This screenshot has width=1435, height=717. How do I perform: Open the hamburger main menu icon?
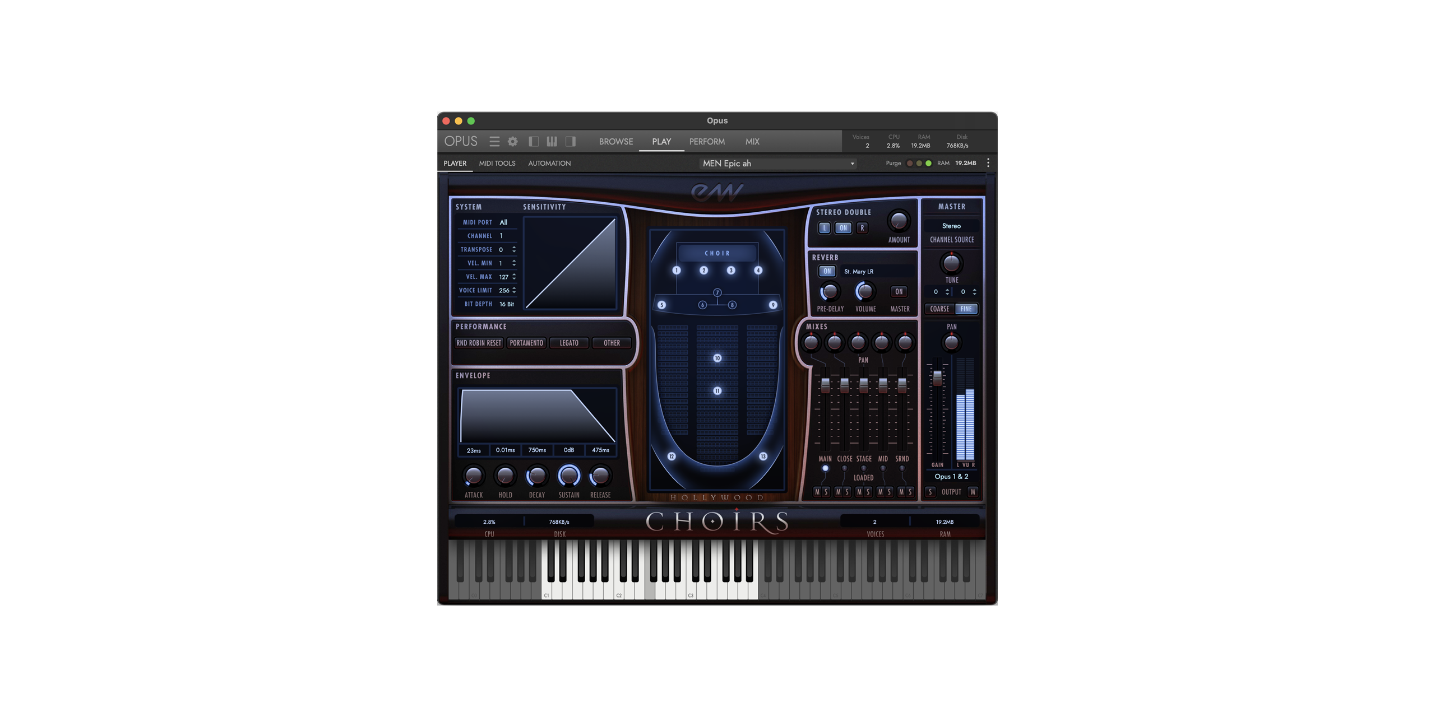pos(494,142)
